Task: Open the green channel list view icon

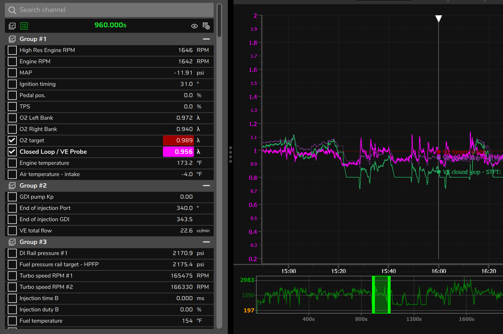Action: pos(24,26)
